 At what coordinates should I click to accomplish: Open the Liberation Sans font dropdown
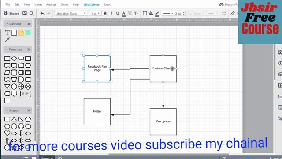point(71,14)
